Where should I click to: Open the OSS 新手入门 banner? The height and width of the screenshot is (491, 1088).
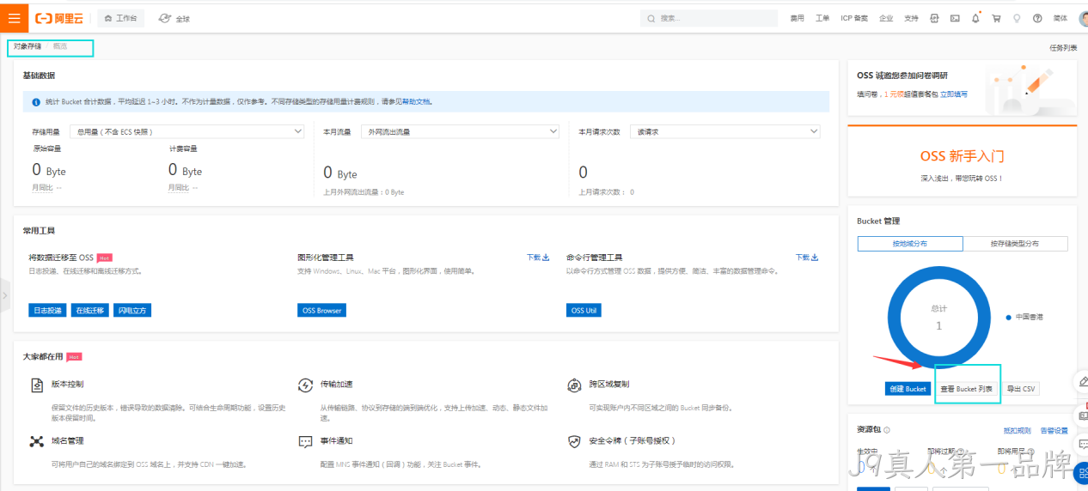[x=962, y=161]
